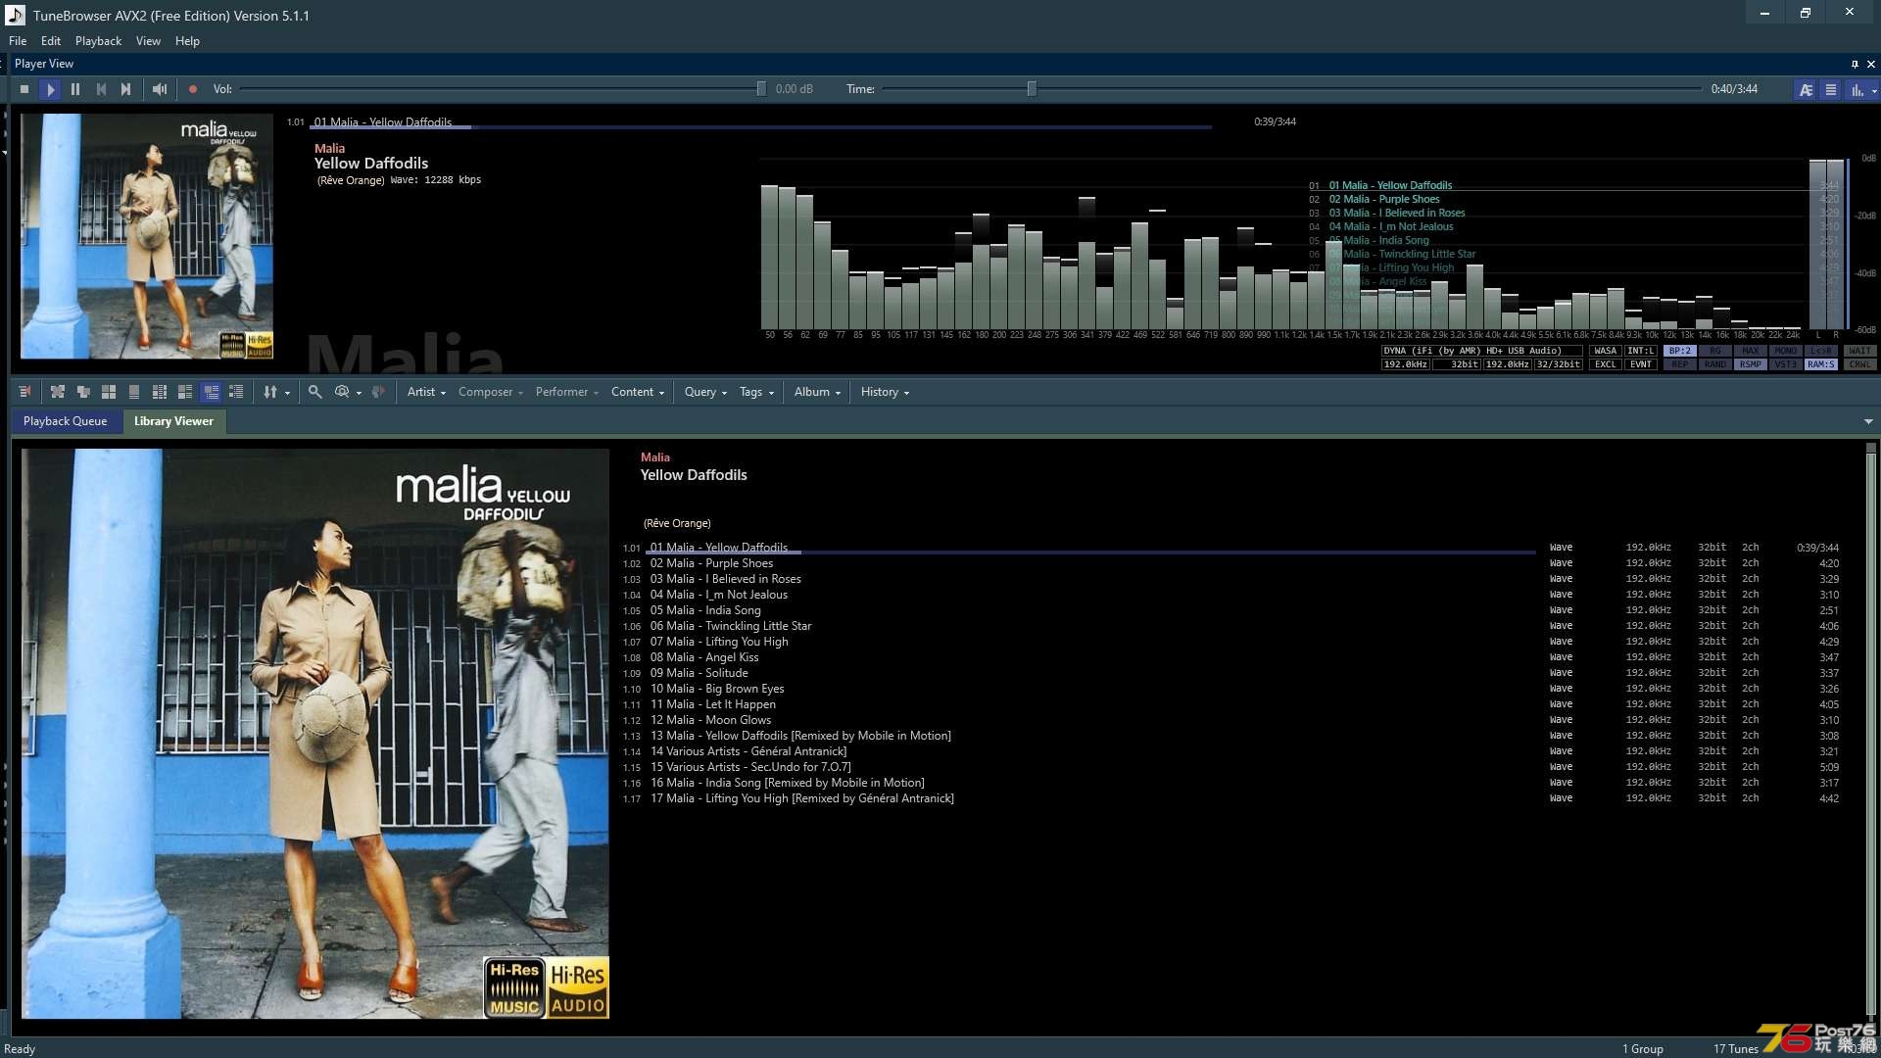
Task: Select the Library Viewer tab
Action: pos(173,421)
